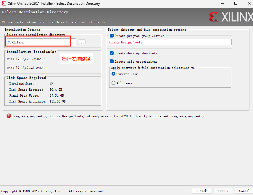Open the directory browser with the "..." button
The width and height of the screenshot is (253, 195).
pos(82,42)
